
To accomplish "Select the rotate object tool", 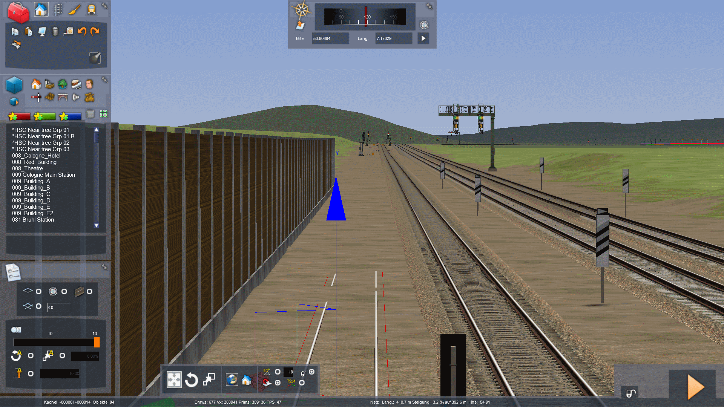I will pos(192,379).
